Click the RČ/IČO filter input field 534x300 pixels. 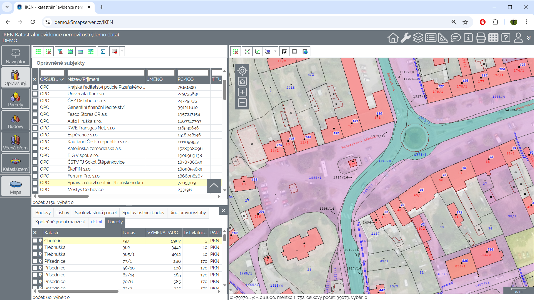(193, 73)
